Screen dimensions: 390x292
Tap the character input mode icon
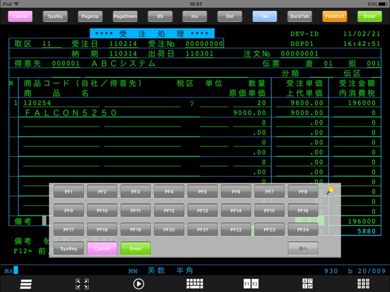click(x=307, y=284)
